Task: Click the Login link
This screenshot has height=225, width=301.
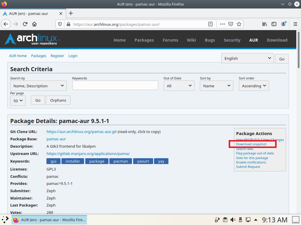Action: 73,56
